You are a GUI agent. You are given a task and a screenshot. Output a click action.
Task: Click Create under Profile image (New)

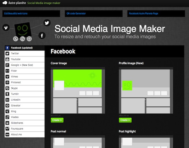click(125, 120)
